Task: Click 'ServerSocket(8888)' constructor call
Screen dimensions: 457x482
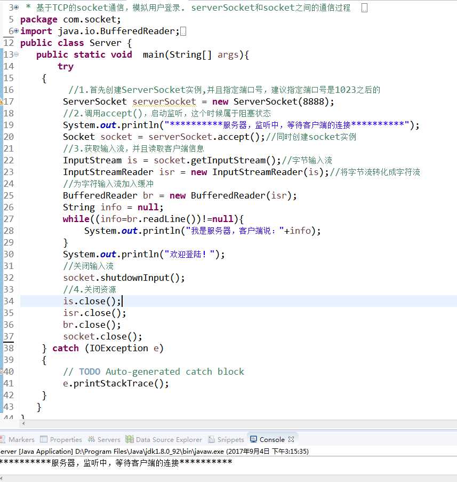Action: (x=281, y=101)
